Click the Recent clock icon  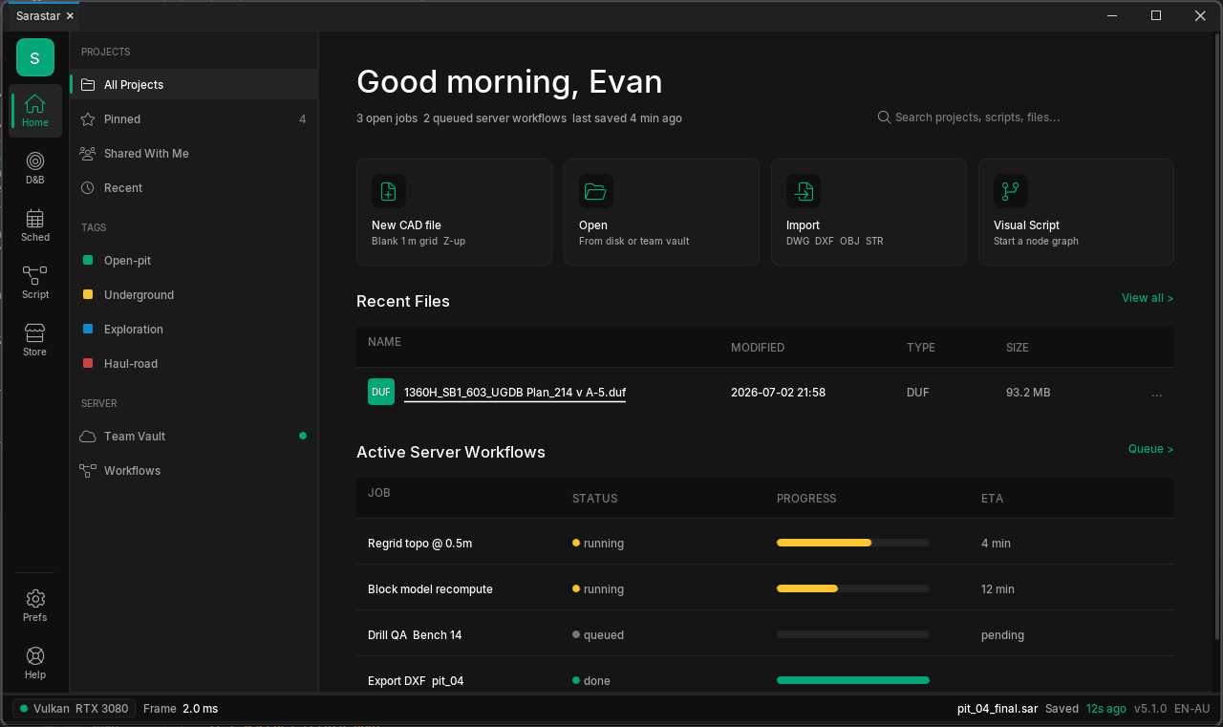click(x=88, y=188)
